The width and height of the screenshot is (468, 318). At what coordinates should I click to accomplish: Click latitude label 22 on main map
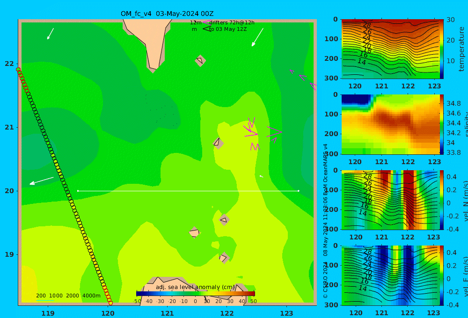click(9, 64)
